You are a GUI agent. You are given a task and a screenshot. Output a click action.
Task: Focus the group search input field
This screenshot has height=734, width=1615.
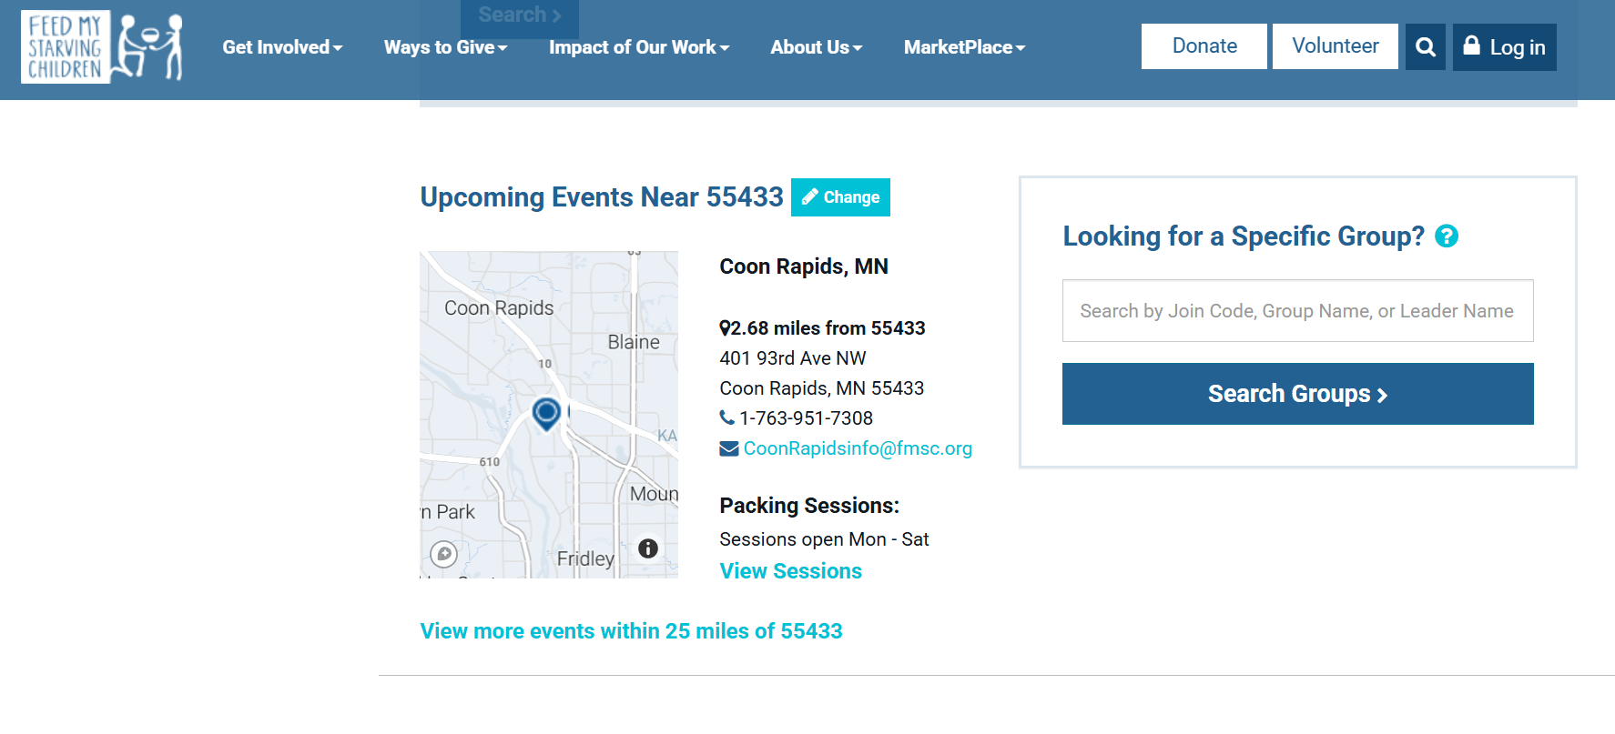[1297, 311]
